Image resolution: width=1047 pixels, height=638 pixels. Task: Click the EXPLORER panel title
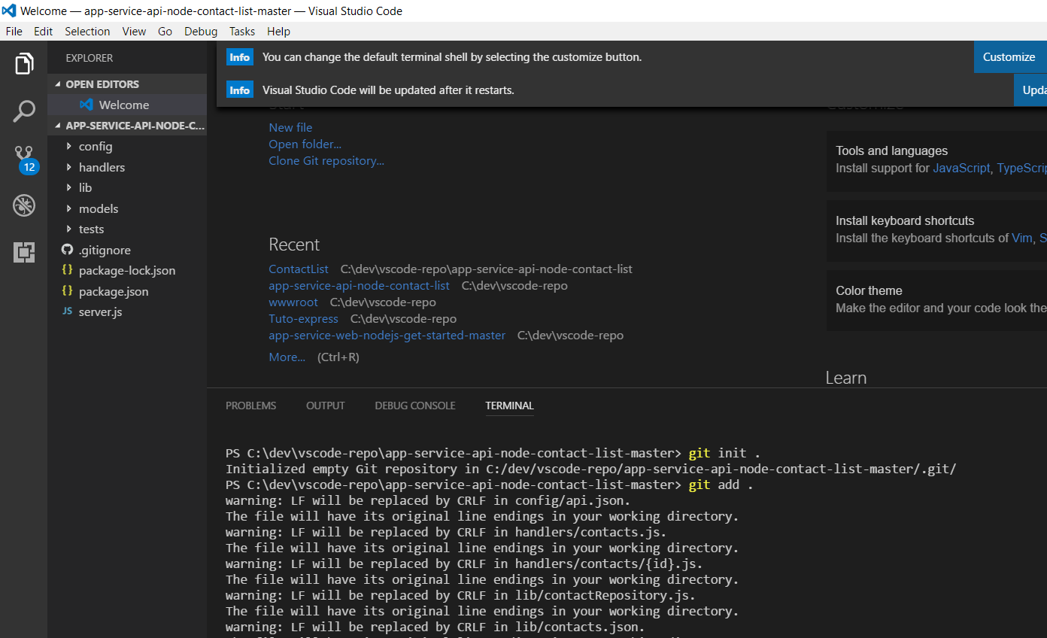[90, 58]
